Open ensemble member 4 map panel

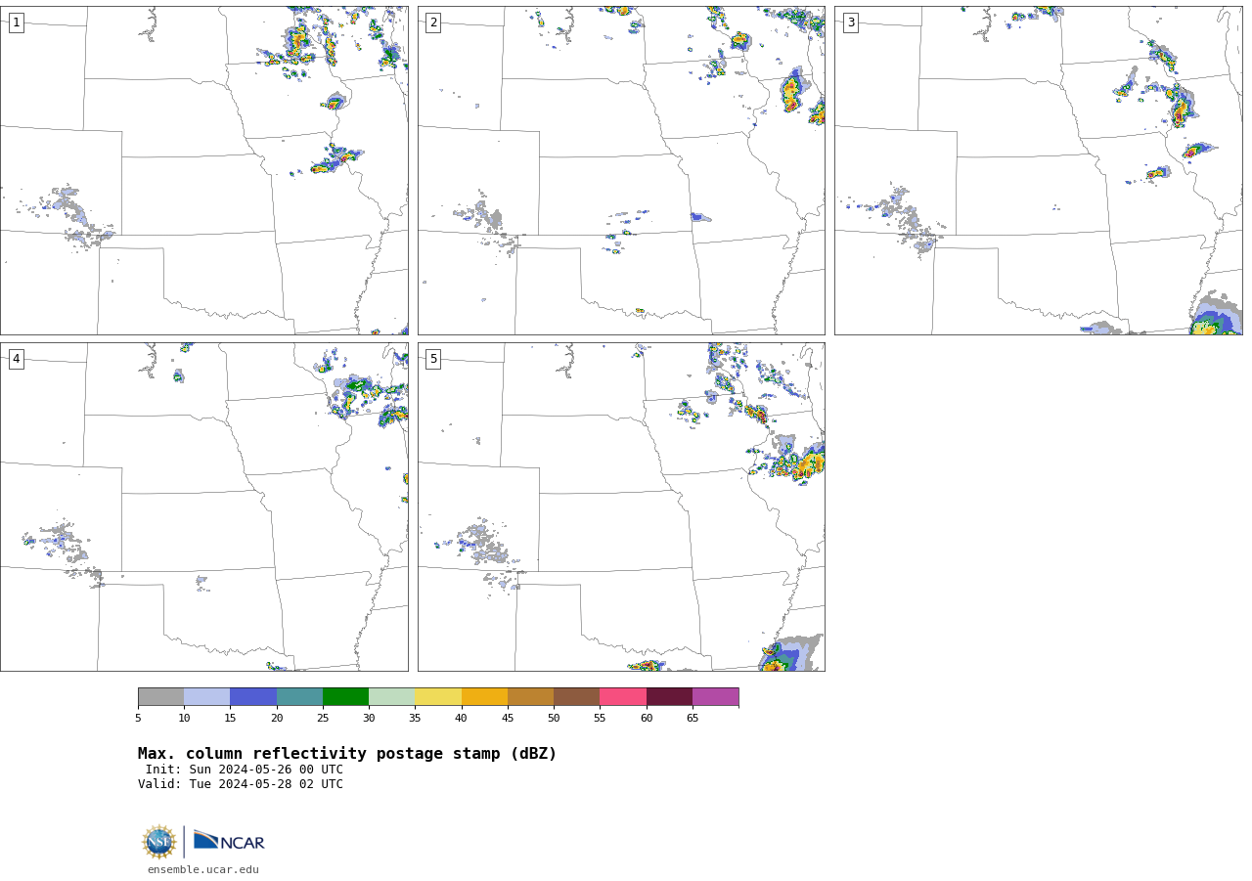204,507
